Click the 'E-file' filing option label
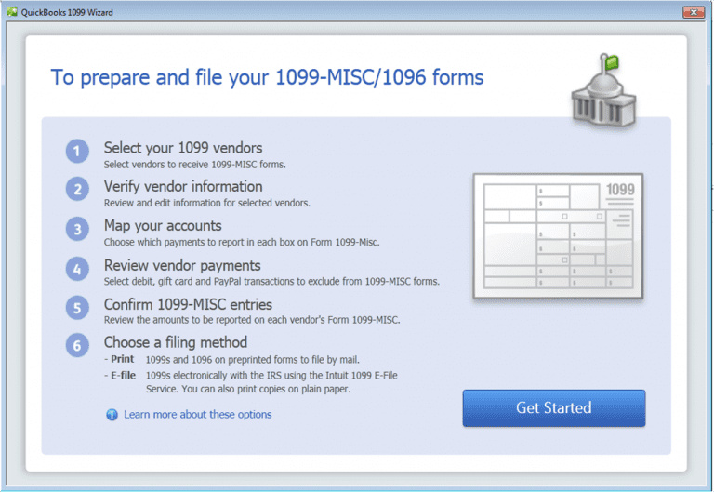 click(123, 376)
